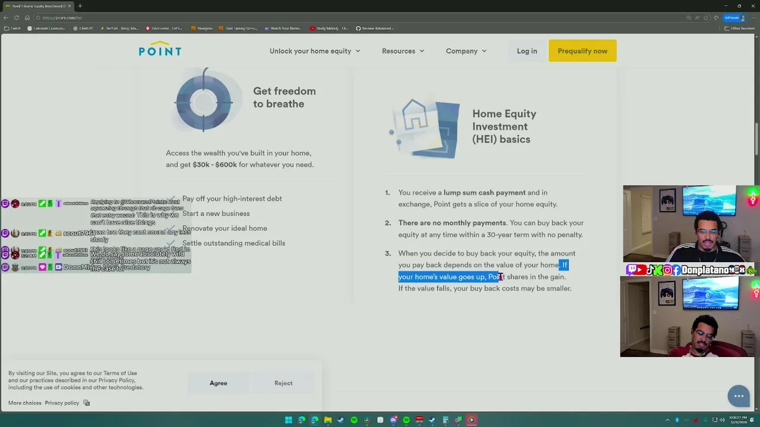Screen dimensions: 760x427
Task: Click the InPrivate profile button
Action: (x=734, y=18)
